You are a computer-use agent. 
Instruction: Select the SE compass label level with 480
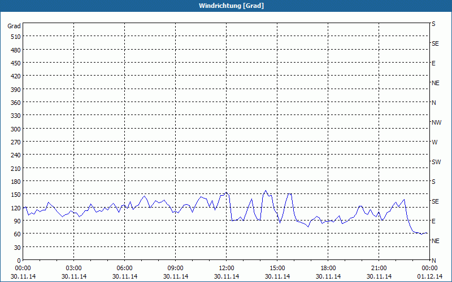(435, 44)
